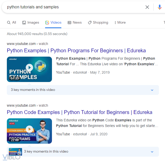This screenshot has width=165, height=163.
Task: Play the 51:33 Python Examples video thumbnail
Action: tap(29, 68)
